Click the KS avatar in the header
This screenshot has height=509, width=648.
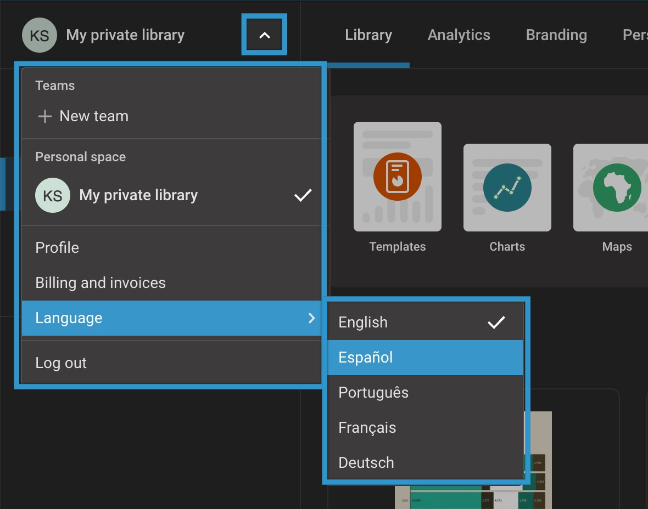40,35
